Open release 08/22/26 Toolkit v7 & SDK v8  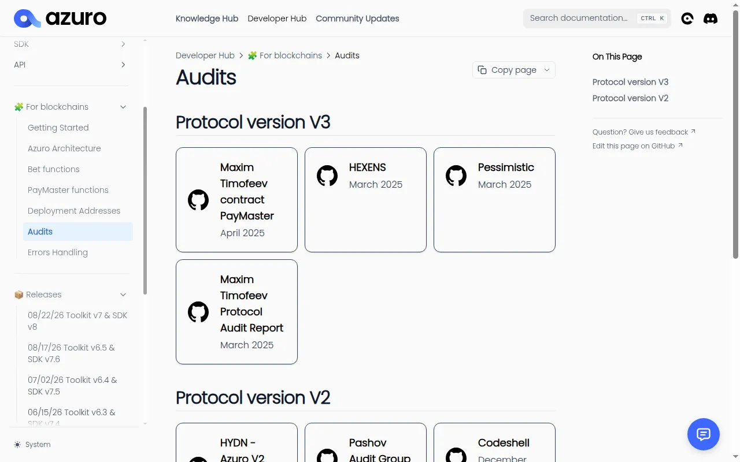tap(78, 321)
